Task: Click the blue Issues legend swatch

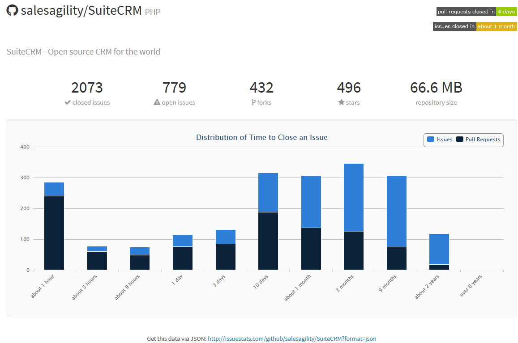Action: point(430,140)
